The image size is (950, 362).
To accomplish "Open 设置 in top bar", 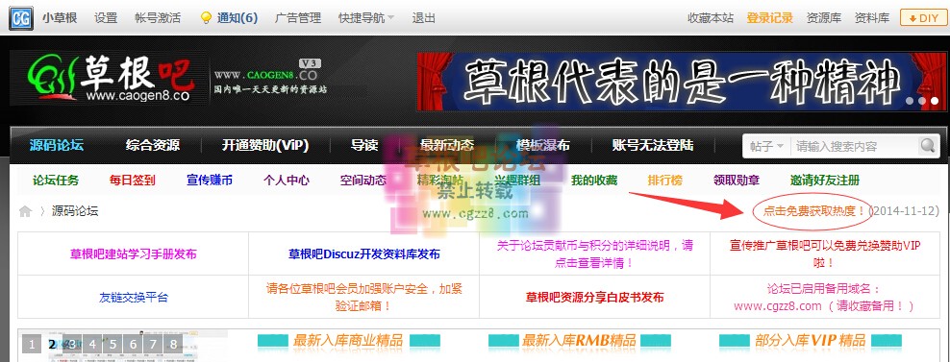I will [x=106, y=17].
